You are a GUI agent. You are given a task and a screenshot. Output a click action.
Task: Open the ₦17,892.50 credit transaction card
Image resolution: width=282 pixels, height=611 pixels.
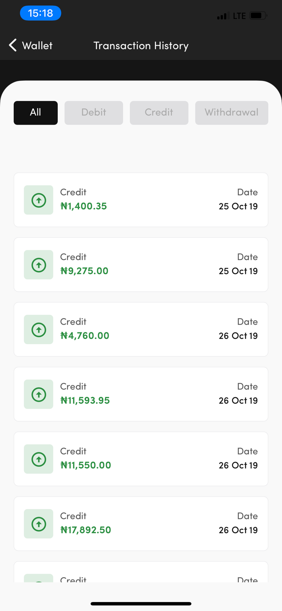point(141,524)
